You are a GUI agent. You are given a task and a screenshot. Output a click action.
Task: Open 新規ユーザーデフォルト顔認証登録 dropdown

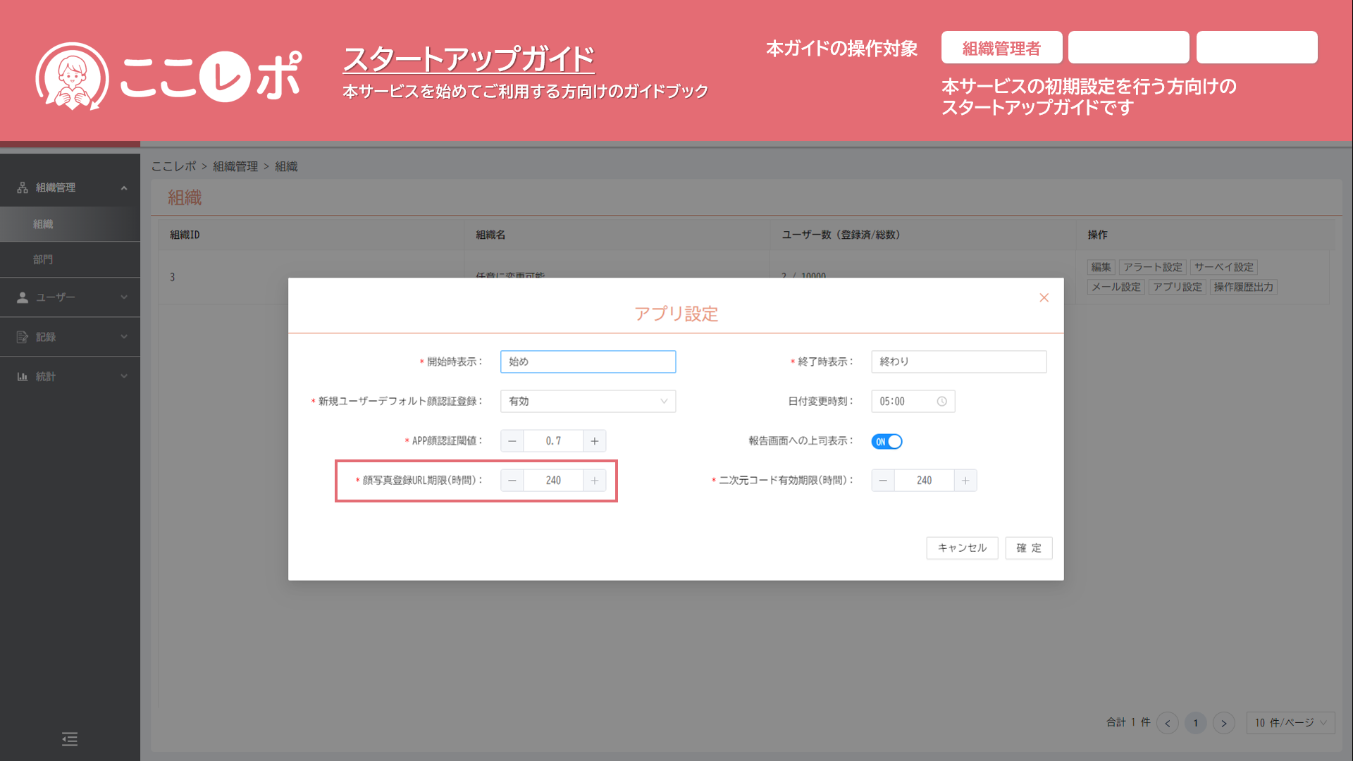click(588, 402)
